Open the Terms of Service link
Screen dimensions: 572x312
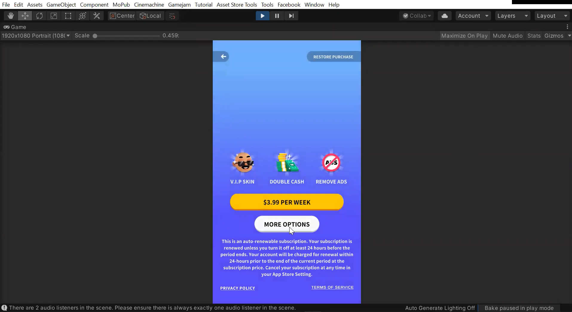[332, 287]
